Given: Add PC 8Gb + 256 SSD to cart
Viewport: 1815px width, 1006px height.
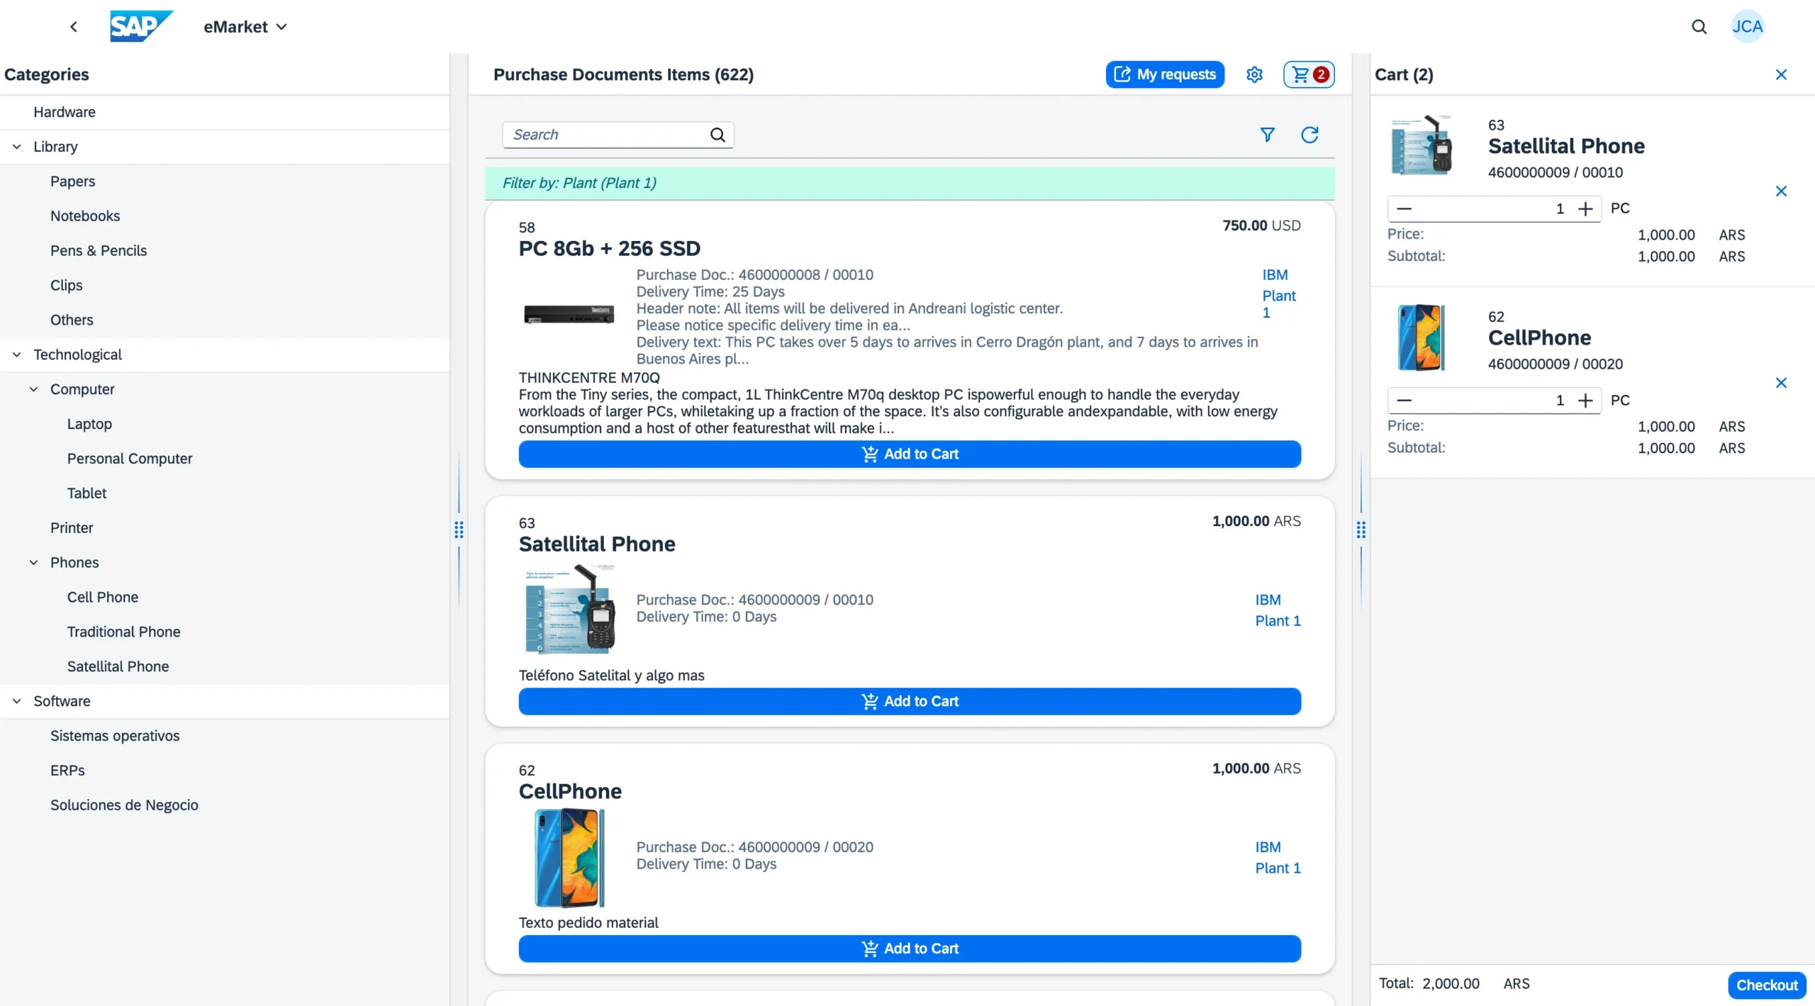Looking at the screenshot, I should [910, 454].
